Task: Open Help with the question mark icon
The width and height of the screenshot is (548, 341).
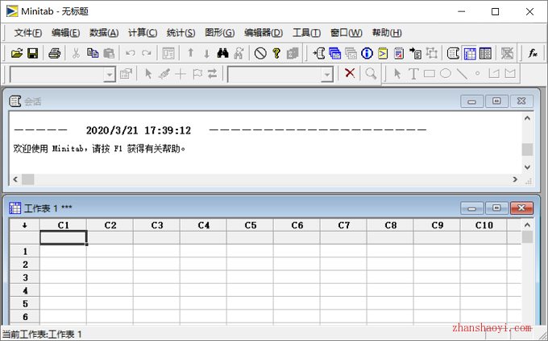Action: tap(276, 53)
